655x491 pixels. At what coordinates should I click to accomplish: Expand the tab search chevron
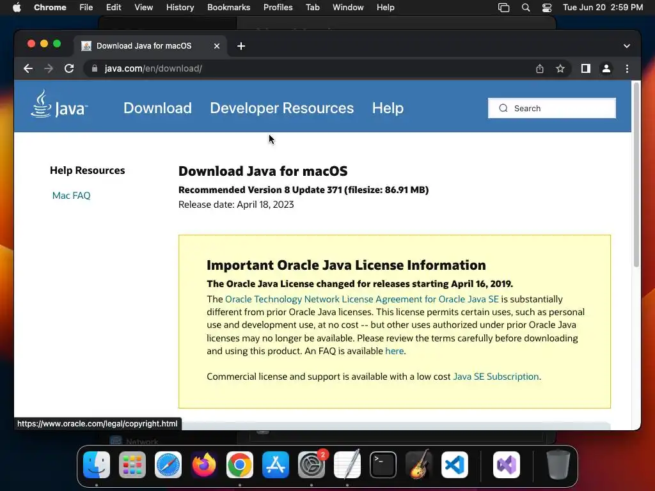point(627,46)
